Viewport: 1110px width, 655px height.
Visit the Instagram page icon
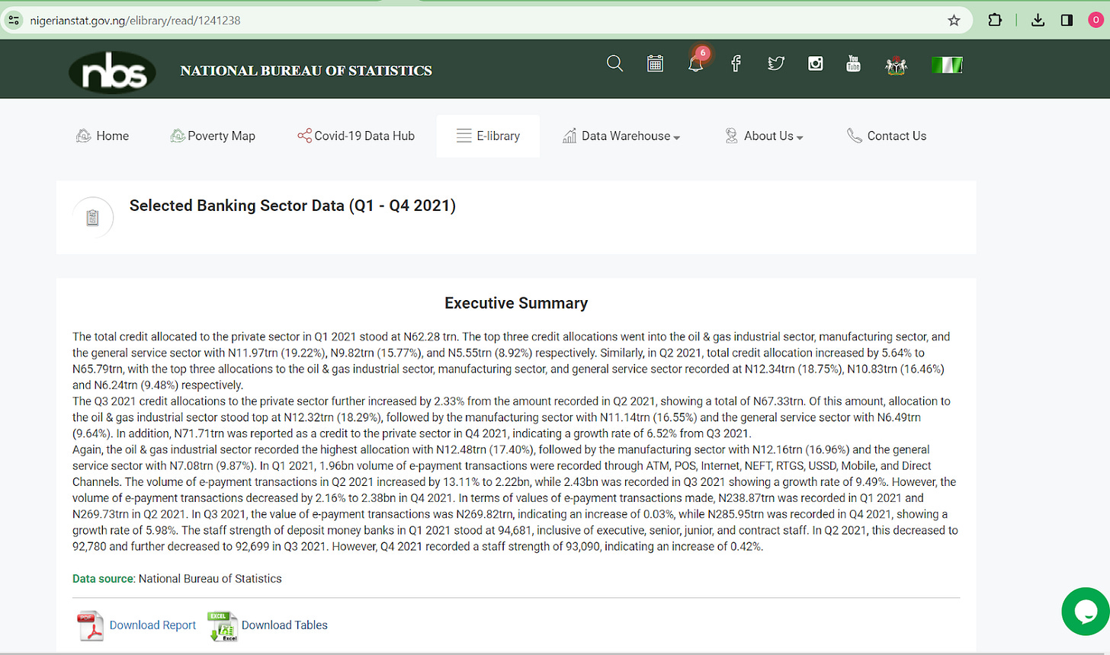(x=816, y=64)
